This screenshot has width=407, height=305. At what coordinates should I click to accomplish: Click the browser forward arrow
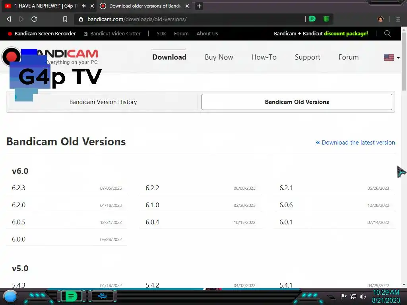(21, 19)
